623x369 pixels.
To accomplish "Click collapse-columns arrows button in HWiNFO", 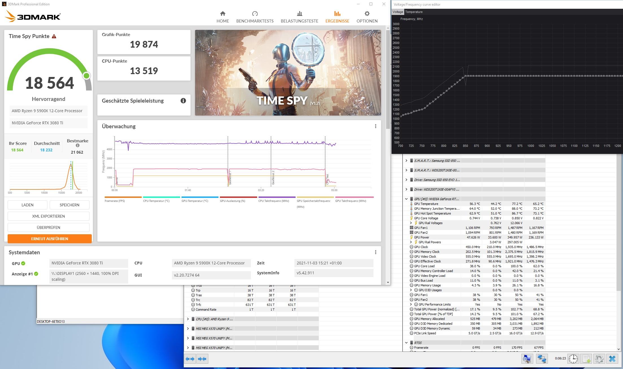I will (x=202, y=359).
